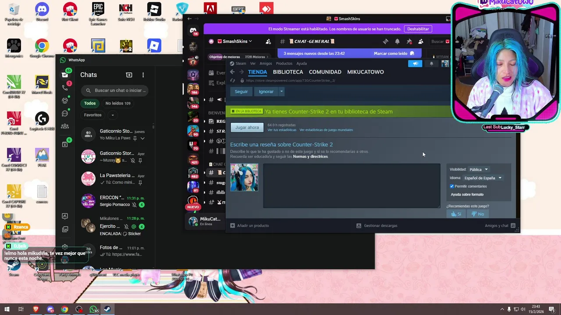This screenshot has height=315, width=561.
Task: Switch to BIBLIOTECA tab
Action: (x=288, y=72)
